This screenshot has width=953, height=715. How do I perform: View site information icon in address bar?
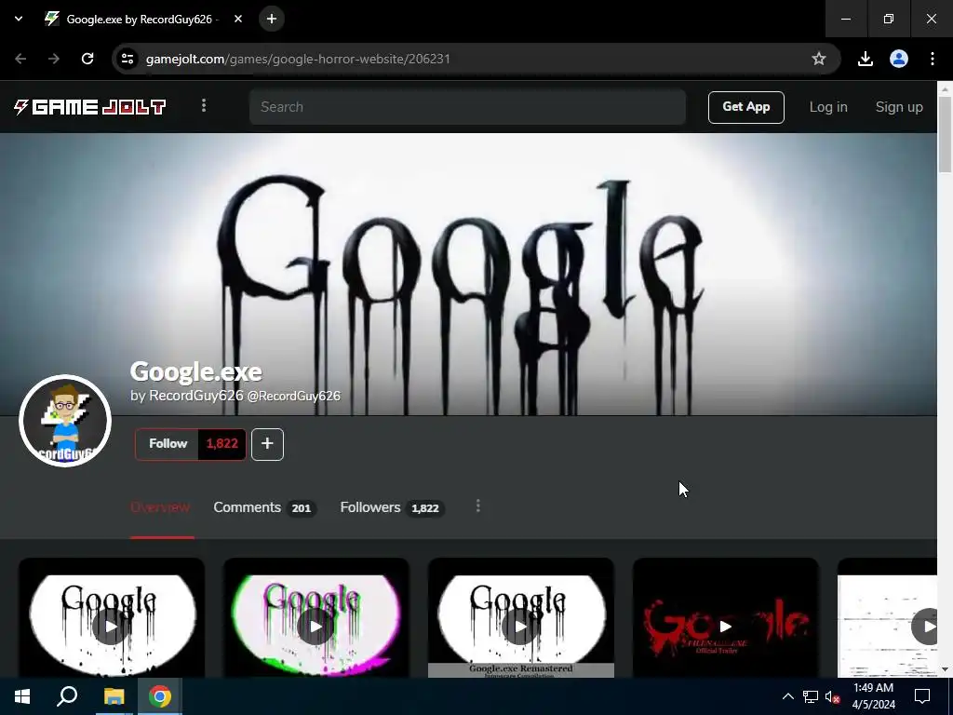pyautogui.click(x=128, y=59)
